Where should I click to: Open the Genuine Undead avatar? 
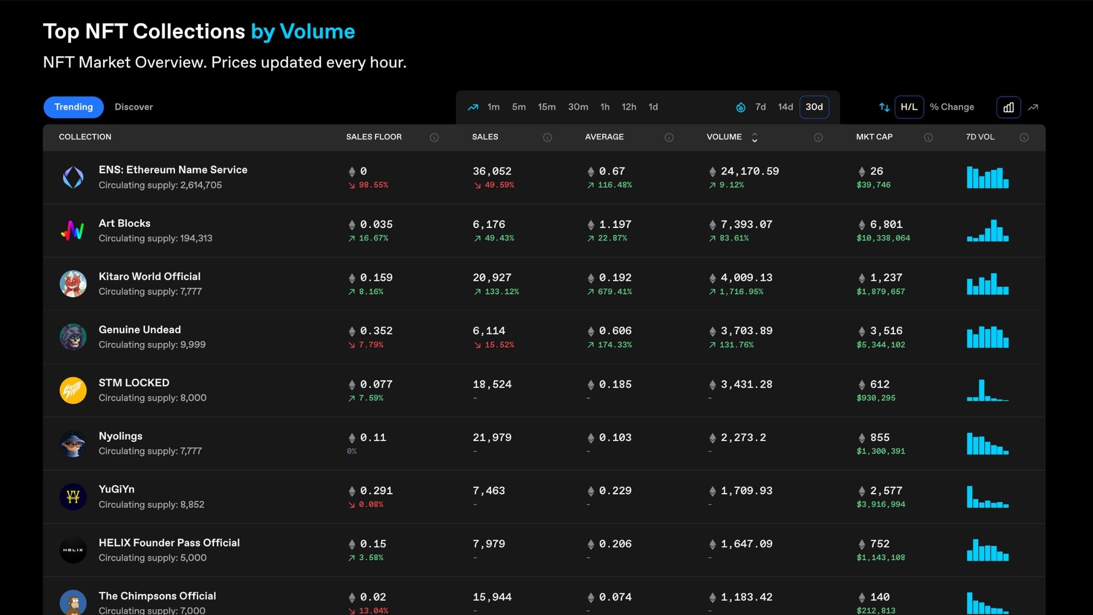click(x=73, y=337)
